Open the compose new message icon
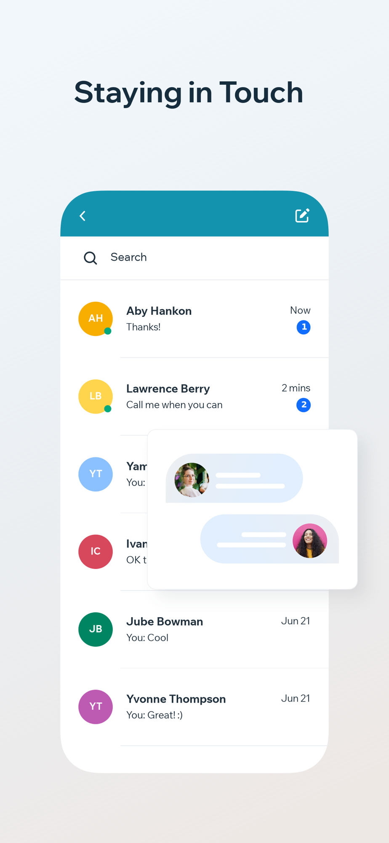The height and width of the screenshot is (843, 389). click(x=302, y=215)
